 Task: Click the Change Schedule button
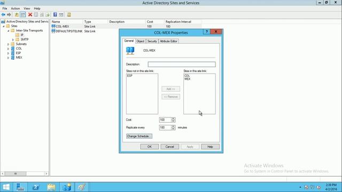coord(139,137)
